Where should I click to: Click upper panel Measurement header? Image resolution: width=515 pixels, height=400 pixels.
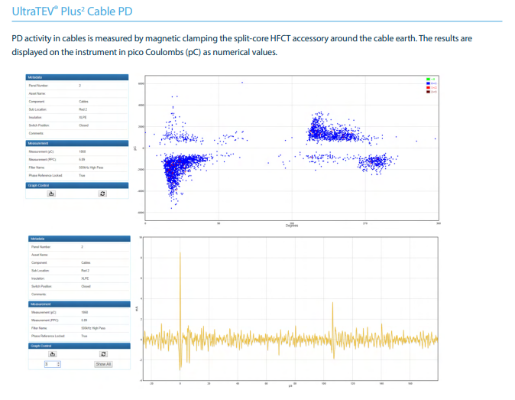[x=77, y=143]
